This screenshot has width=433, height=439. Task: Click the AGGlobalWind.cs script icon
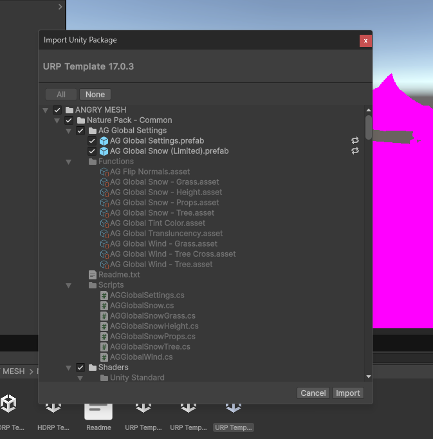coord(104,357)
